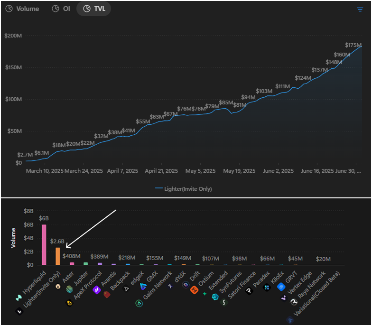Click the $107M volume label

[211, 259]
